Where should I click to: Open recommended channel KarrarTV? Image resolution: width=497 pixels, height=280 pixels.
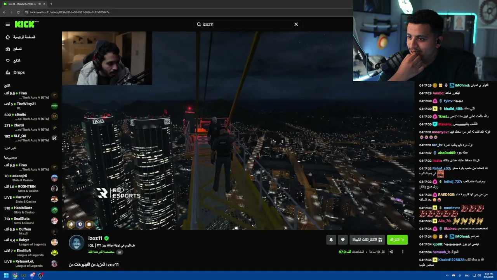(31, 199)
